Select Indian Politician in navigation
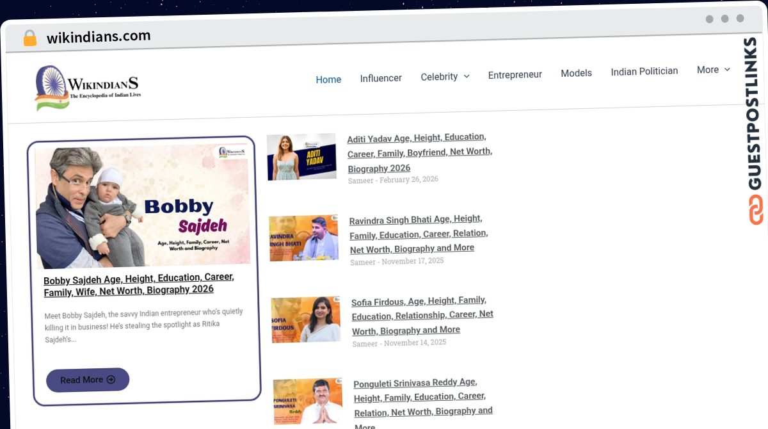The height and width of the screenshot is (429, 768). point(644,71)
